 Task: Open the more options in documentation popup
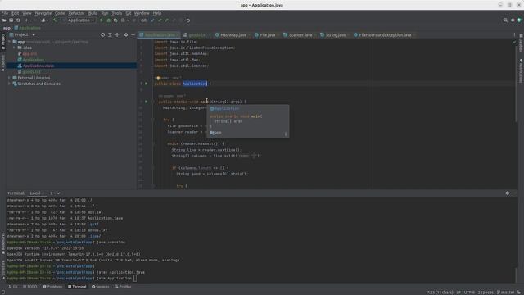286,134
